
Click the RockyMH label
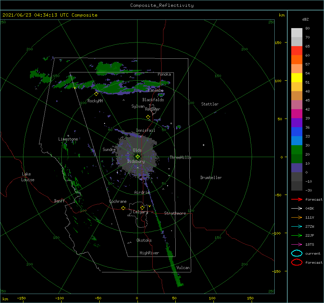tap(95, 101)
